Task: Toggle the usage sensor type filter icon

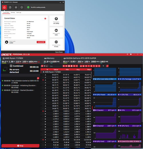Action: pos(96,66)
